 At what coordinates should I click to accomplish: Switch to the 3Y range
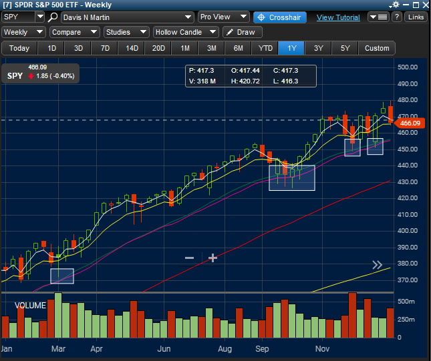coord(318,48)
